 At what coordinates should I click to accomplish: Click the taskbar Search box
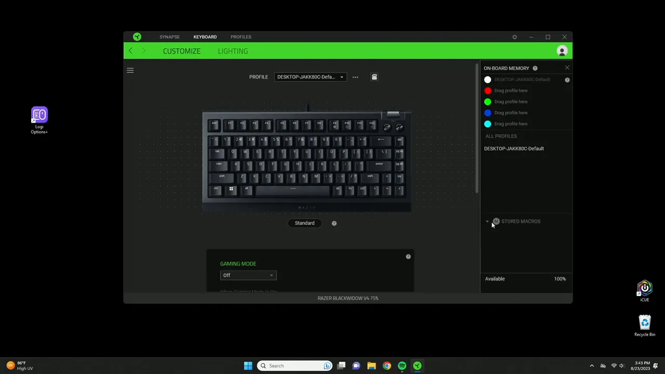295,366
